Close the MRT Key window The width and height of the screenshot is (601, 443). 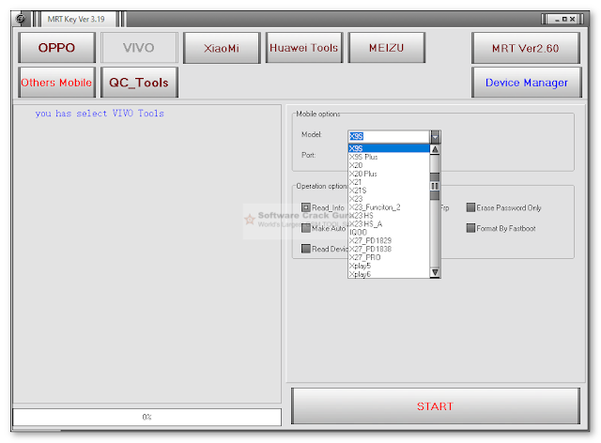click(572, 19)
